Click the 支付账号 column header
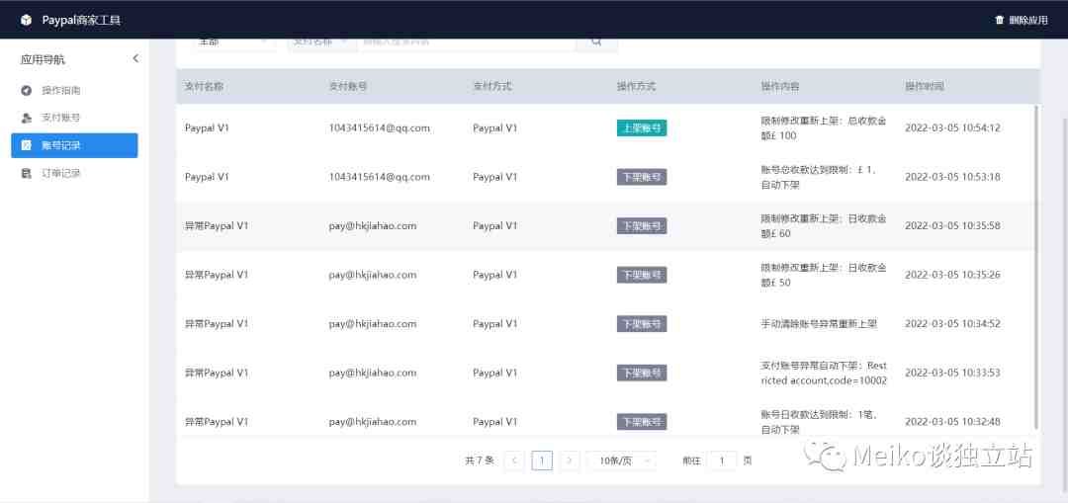This screenshot has height=503, width=1068. click(348, 86)
